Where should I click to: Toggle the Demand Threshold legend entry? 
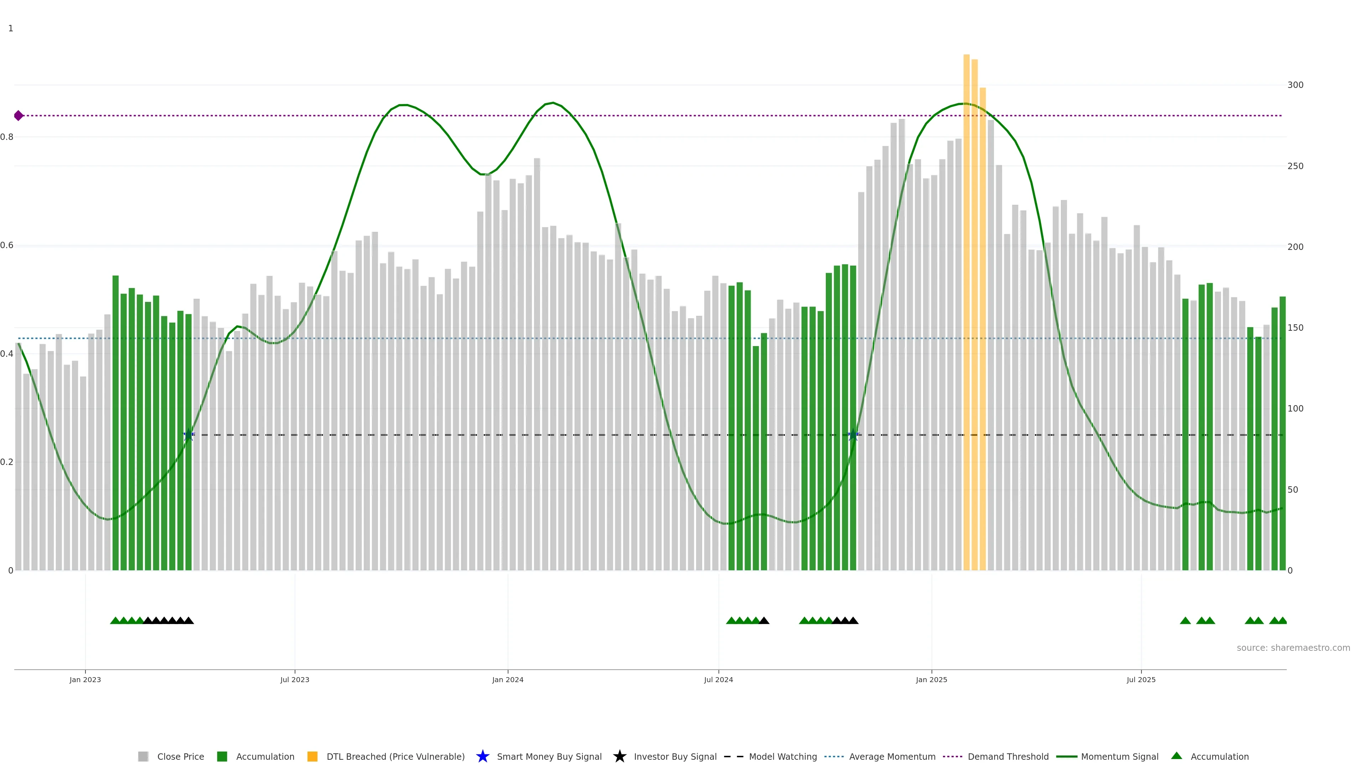(x=1008, y=756)
